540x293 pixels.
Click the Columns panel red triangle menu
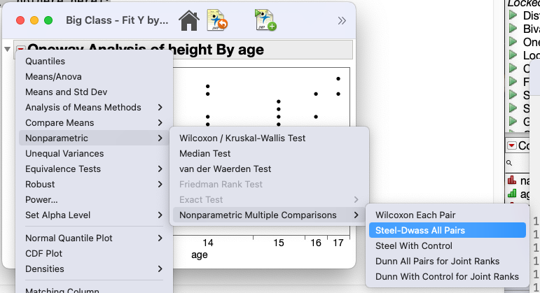pos(512,145)
